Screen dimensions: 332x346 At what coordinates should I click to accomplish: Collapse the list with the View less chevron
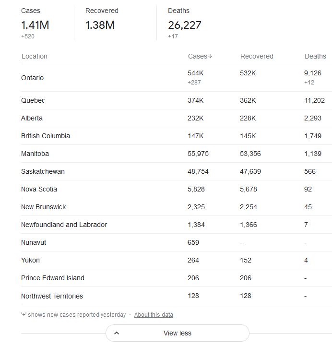(x=117, y=333)
